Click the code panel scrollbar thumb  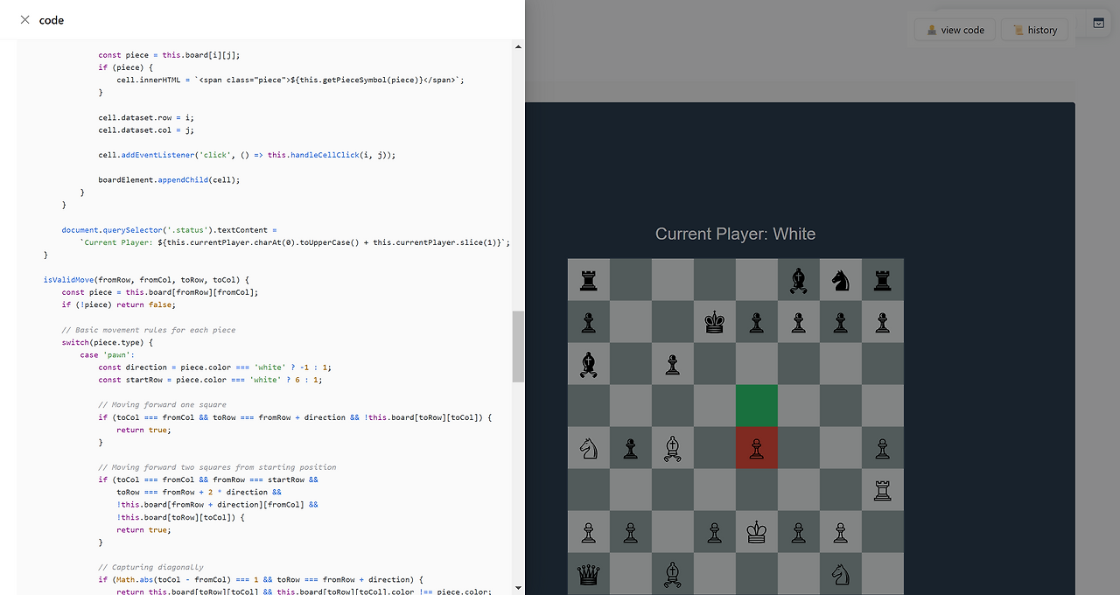click(518, 346)
